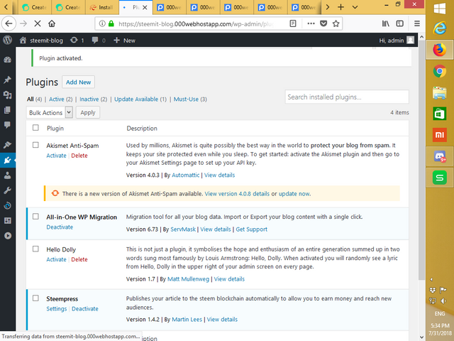
Task: Toggle the Firefox sidebar icon
Action: tap(400, 23)
